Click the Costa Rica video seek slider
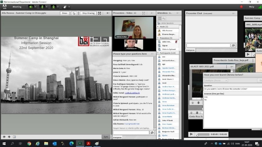Screen dimensions: 262x147 tap(203, 135)
